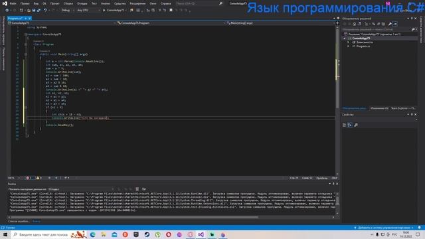Pin the Program.cs tab
425x239 pixels.
[25, 18]
